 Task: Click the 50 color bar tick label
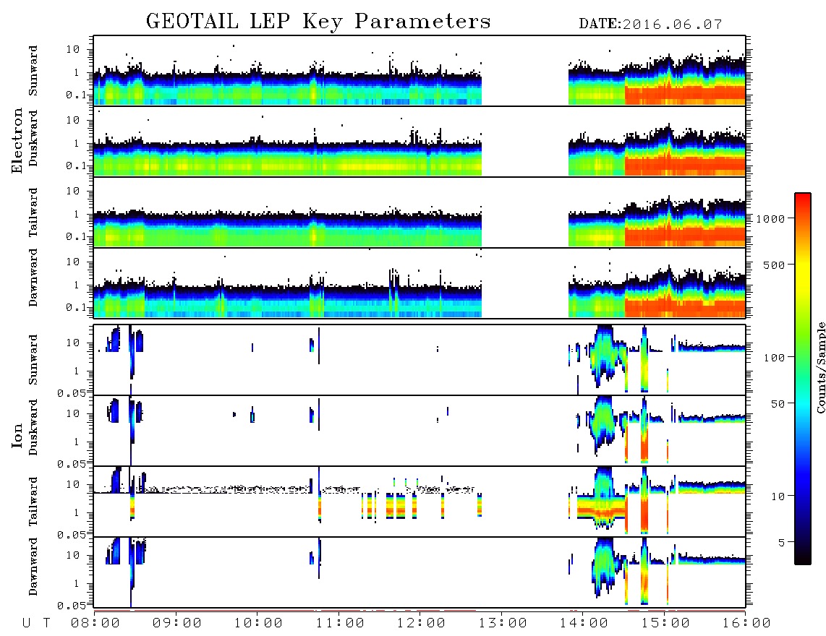pos(778,404)
